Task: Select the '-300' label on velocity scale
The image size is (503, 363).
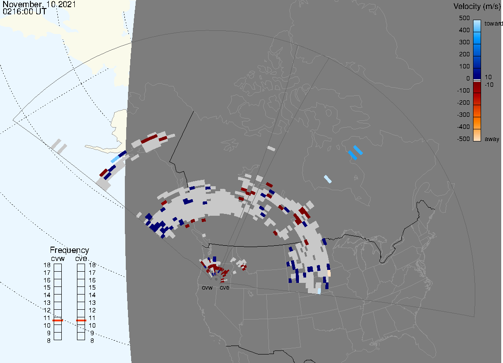Action: pos(463,115)
